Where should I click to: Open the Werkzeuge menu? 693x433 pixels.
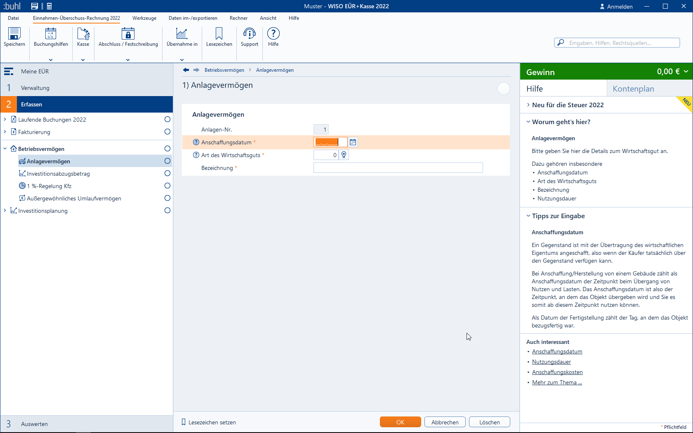click(144, 18)
